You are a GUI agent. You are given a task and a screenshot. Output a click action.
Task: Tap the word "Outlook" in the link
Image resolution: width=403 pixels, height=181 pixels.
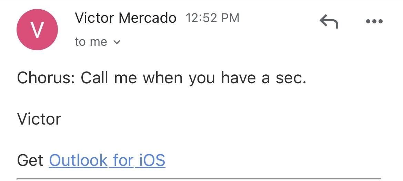coord(78,160)
